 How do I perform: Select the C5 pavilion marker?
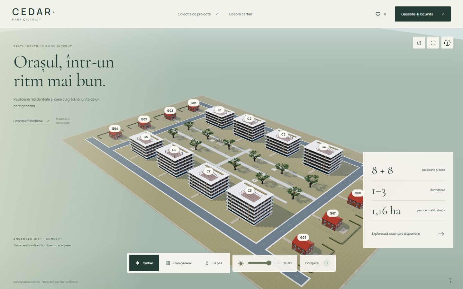pos(146,137)
